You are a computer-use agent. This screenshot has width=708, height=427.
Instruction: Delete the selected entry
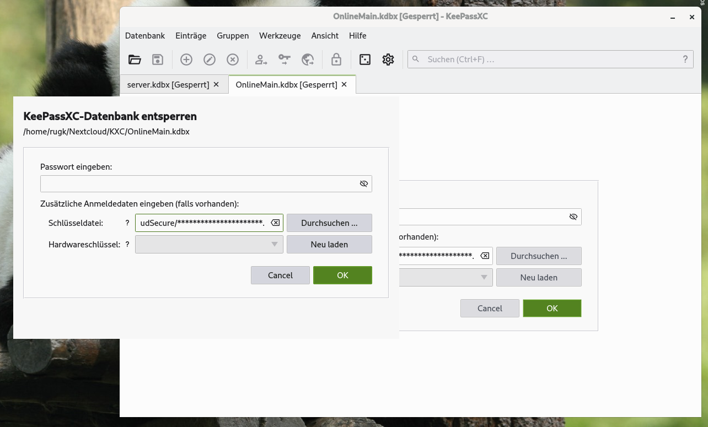[x=232, y=59]
